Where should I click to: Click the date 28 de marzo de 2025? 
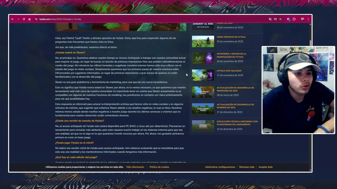click(228, 95)
